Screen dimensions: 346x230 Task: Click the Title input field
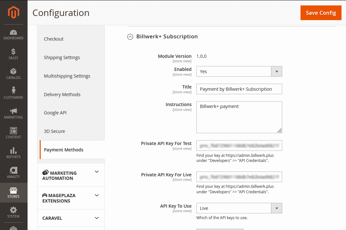239,89
